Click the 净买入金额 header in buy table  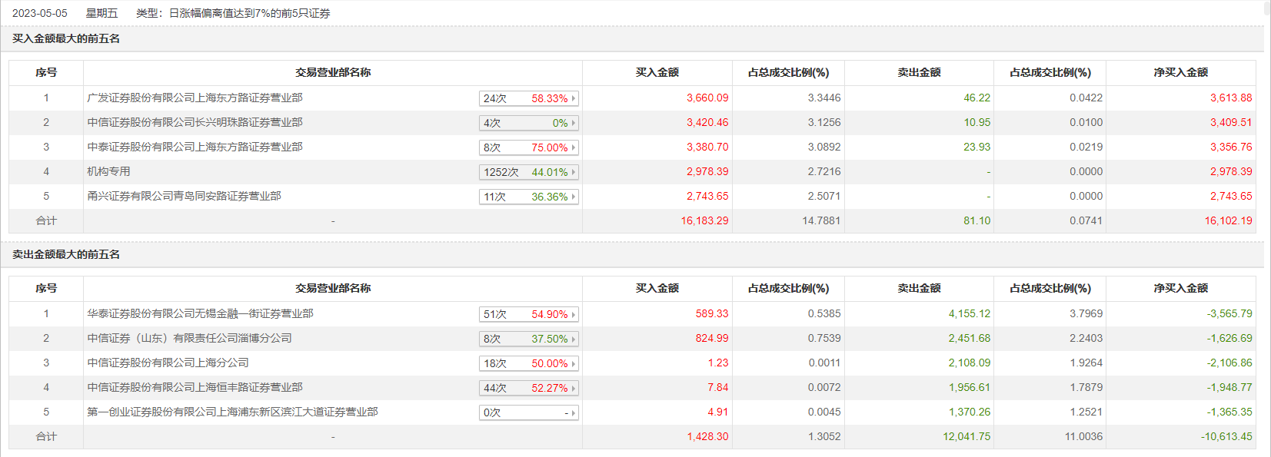[1180, 72]
